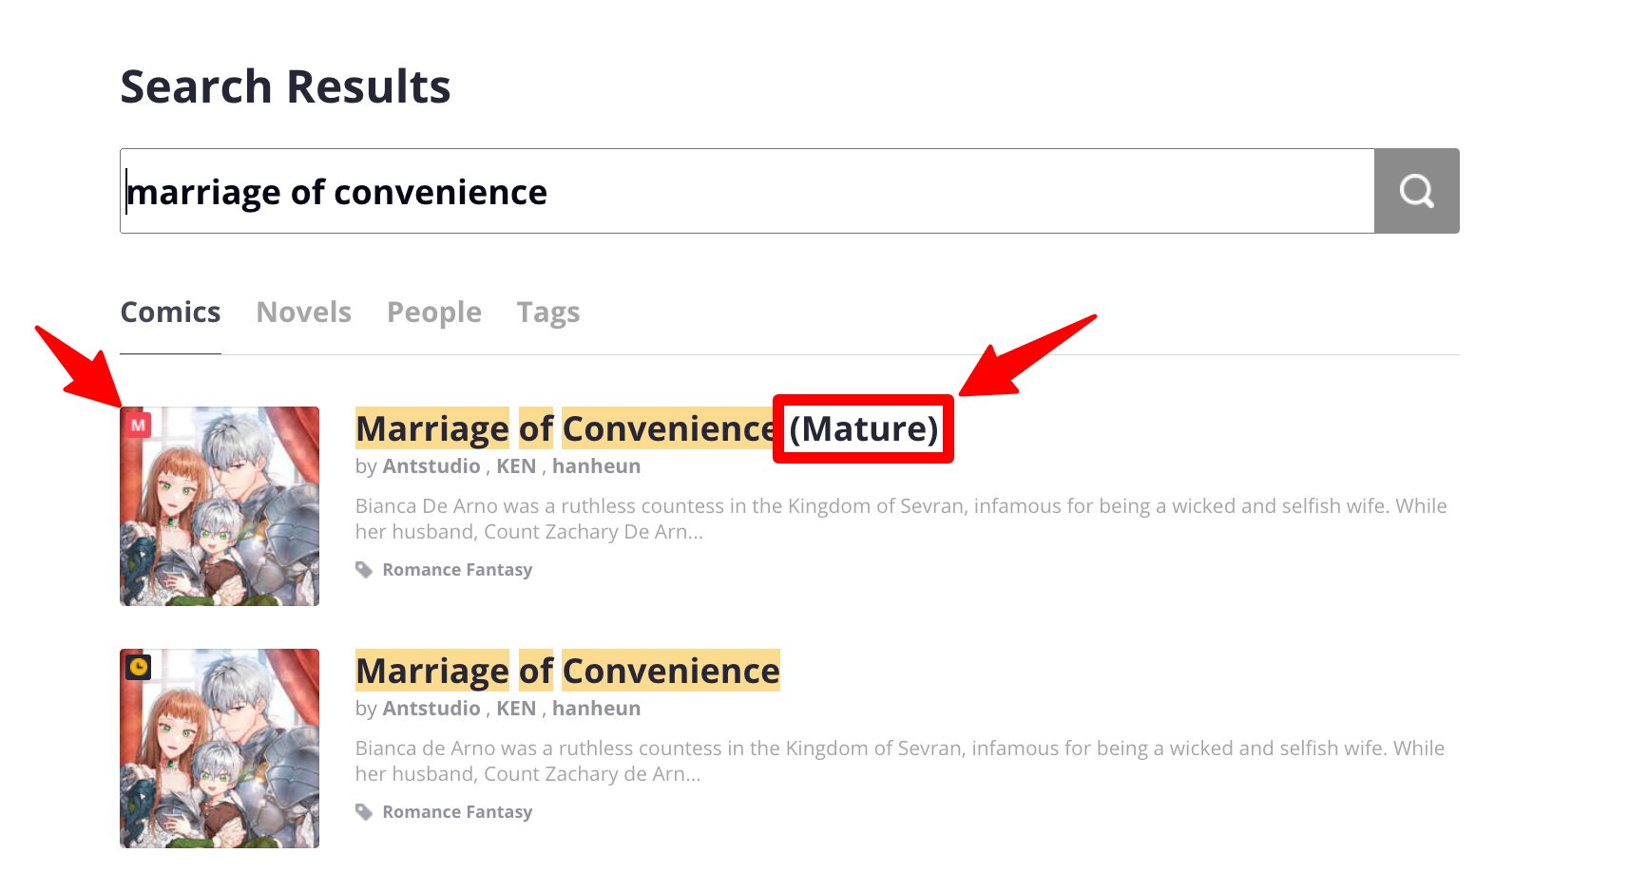Click the red M mature badge
The image size is (1648, 872).
tap(139, 426)
